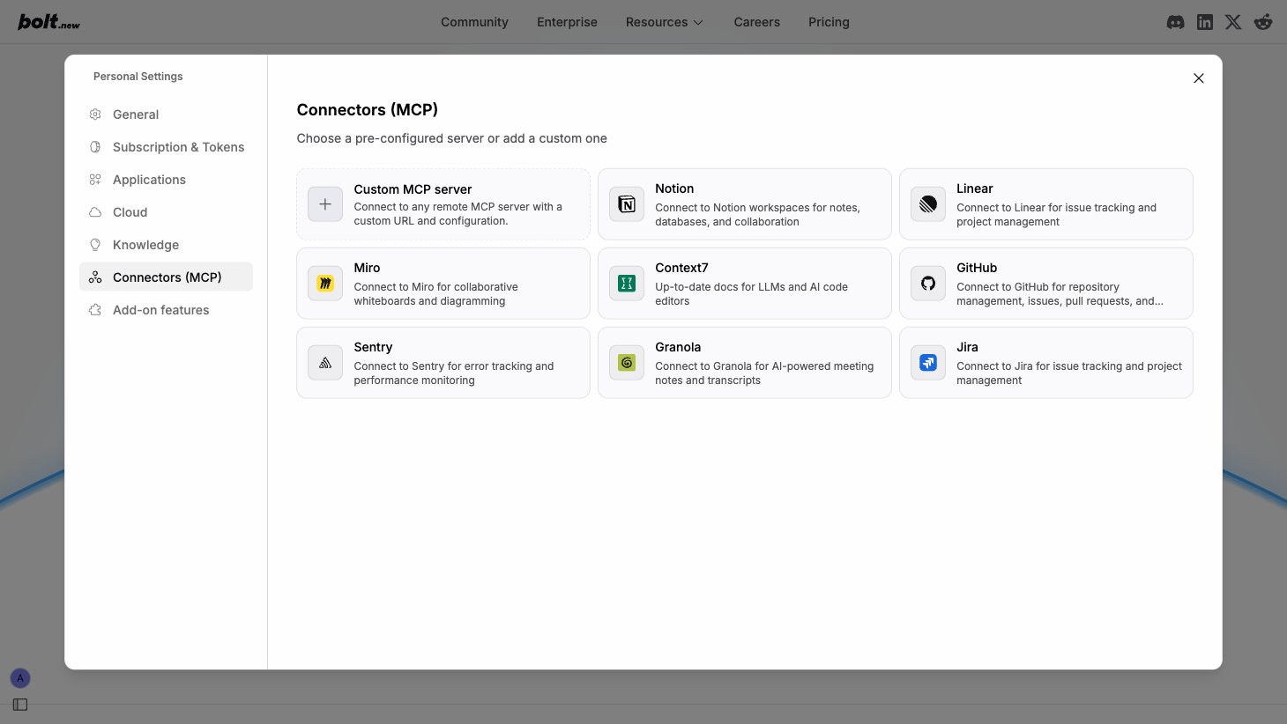Click the Reddit icon top right
Image resolution: width=1287 pixels, height=724 pixels.
[x=1262, y=22]
